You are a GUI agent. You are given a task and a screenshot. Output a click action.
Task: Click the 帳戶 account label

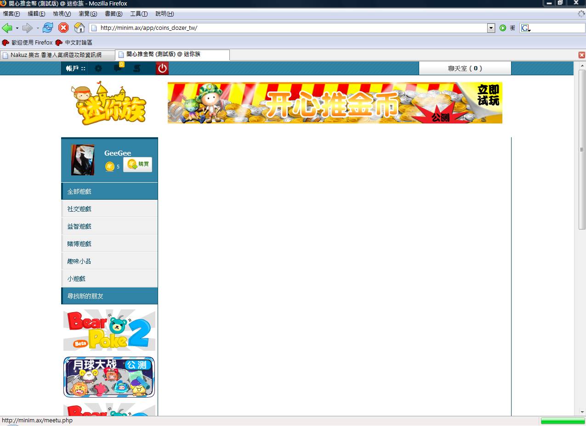tap(75, 68)
